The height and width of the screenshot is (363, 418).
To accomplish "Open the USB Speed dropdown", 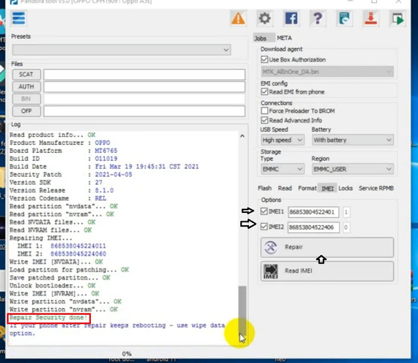I will point(282,140).
